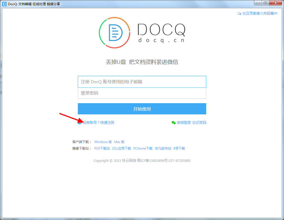The width and height of the screenshot is (284, 220).
Task: Click the Copyright 2015 快云网络 footer text
Action: 142,160
